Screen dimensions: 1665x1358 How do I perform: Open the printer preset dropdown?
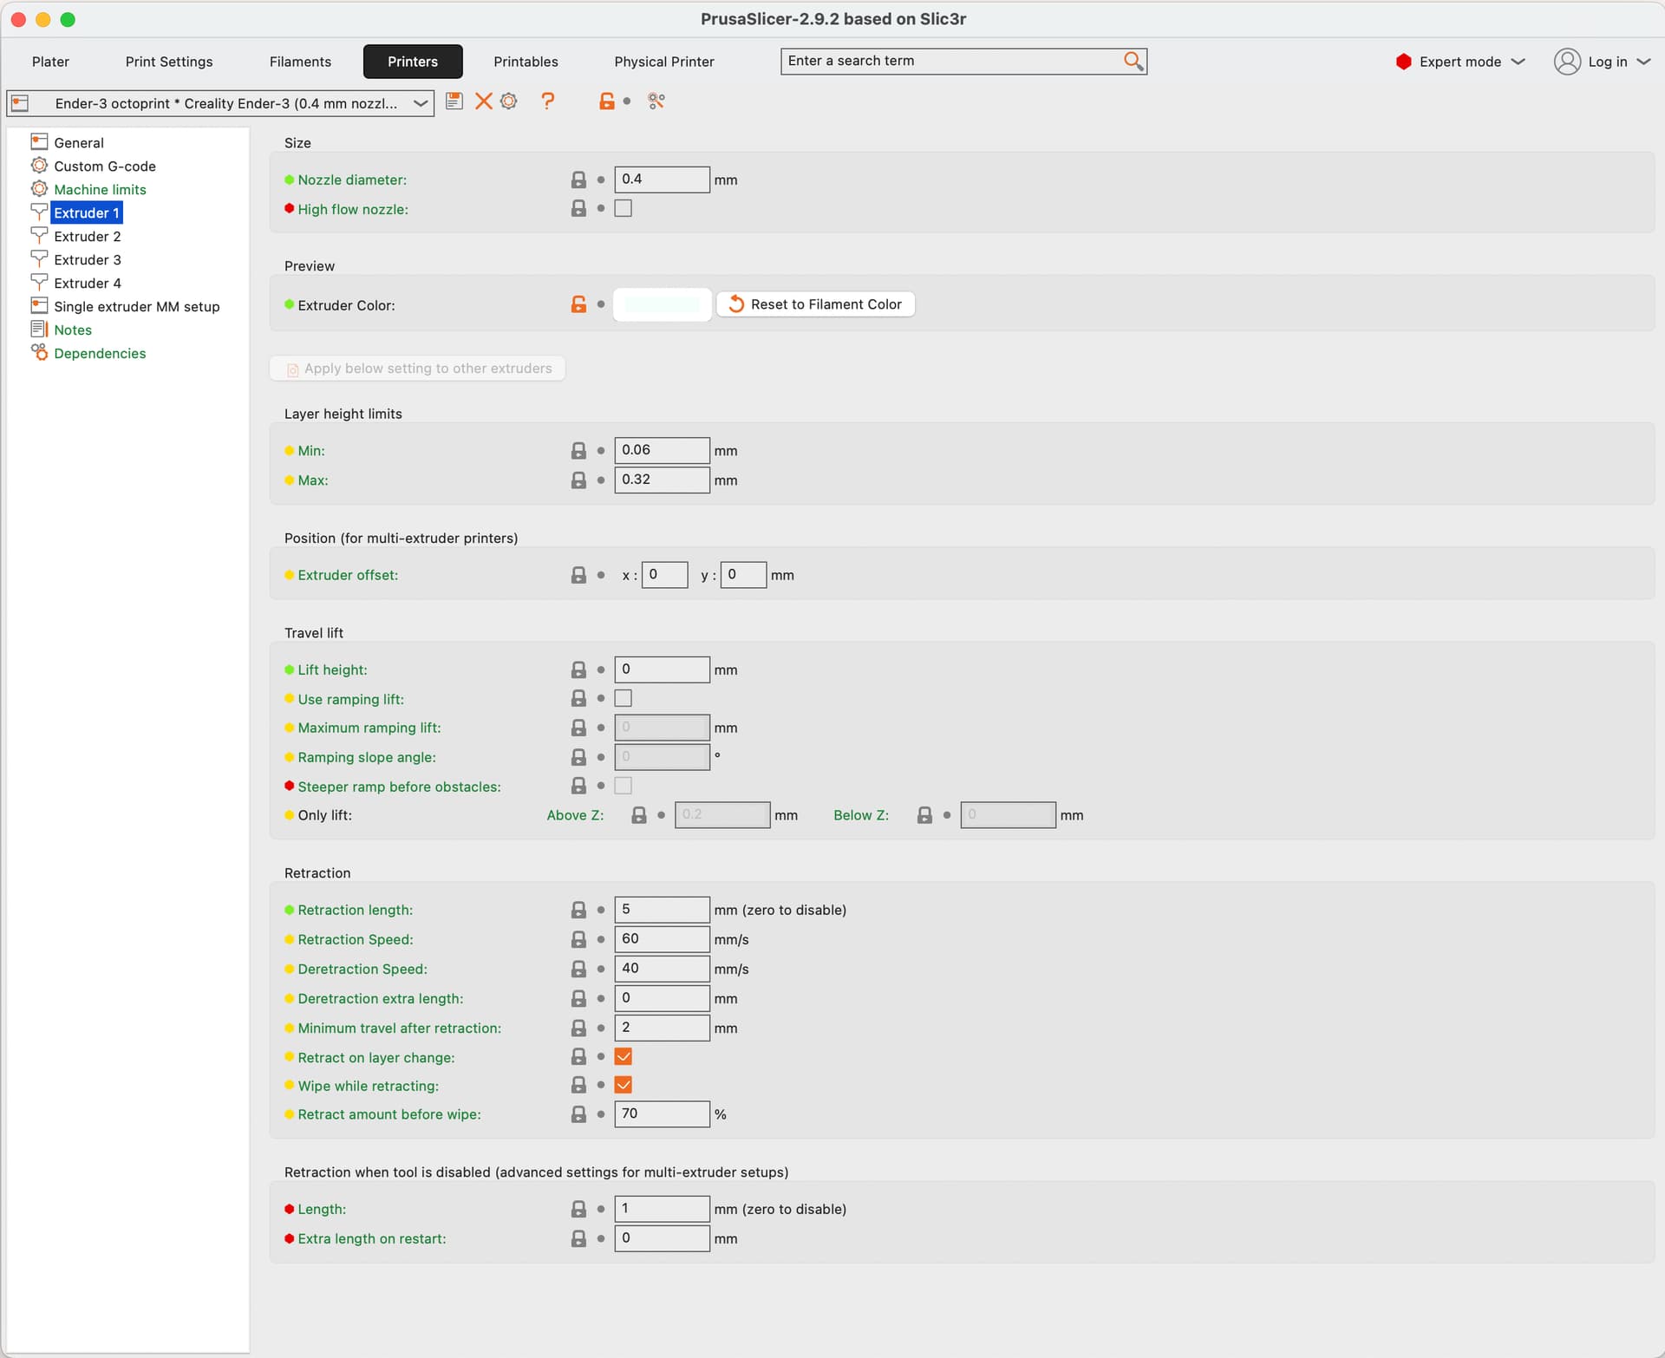[x=421, y=103]
